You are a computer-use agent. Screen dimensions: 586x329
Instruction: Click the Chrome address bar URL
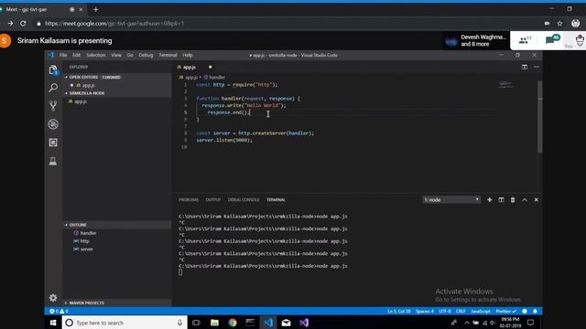click(x=114, y=24)
